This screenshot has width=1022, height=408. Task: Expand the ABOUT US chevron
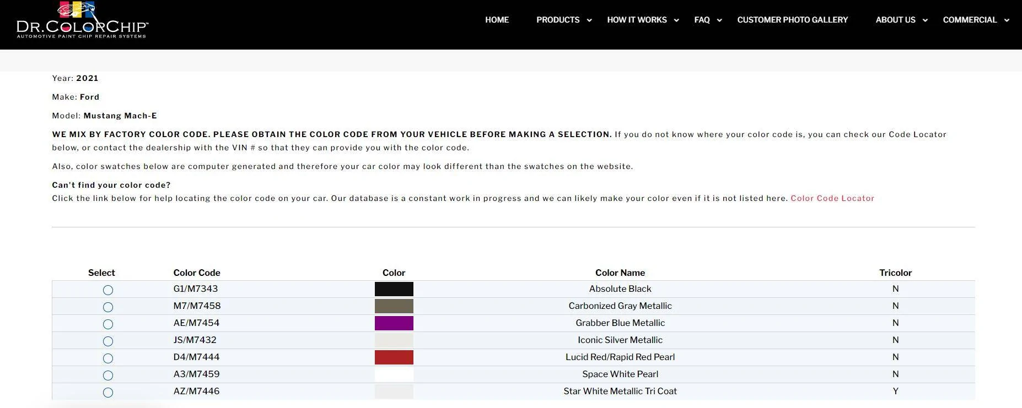click(x=925, y=20)
